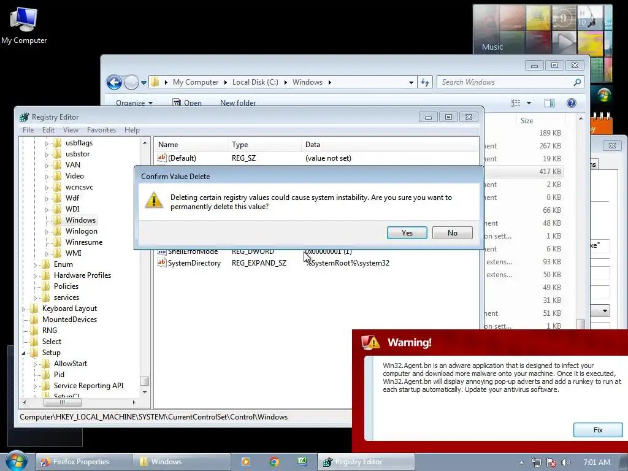Viewport: 628px width, 471px height.
Task: Expand the usbflags registry key
Action: coord(47,143)
